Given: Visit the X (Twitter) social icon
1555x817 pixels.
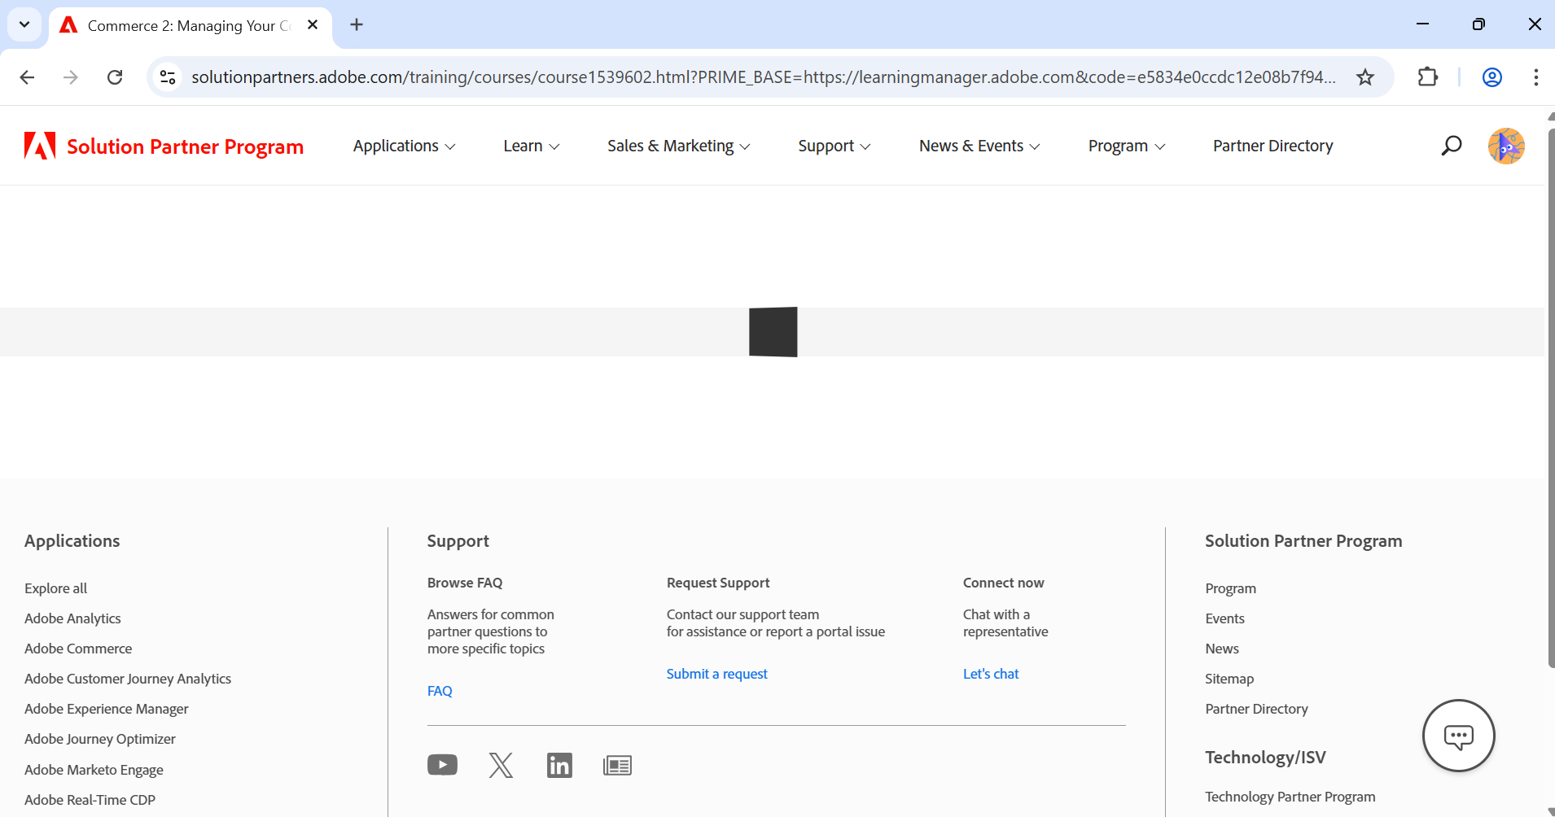Looking at the screenshot, I should [x=501, y=765].
